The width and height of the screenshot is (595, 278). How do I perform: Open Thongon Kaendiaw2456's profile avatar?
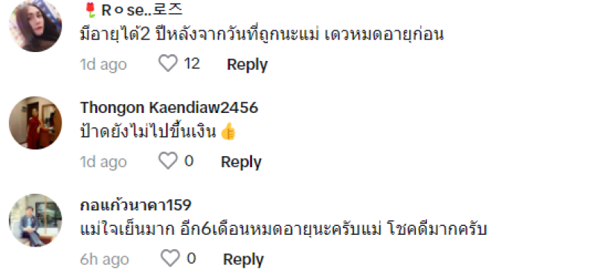coord(35,123)
